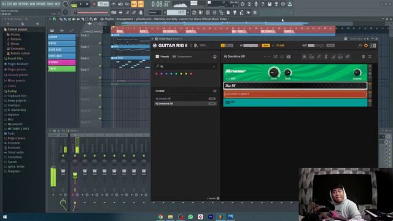Toggle the Curated list view icon
The image size is (393, 221).
click(x=214, y=91)
